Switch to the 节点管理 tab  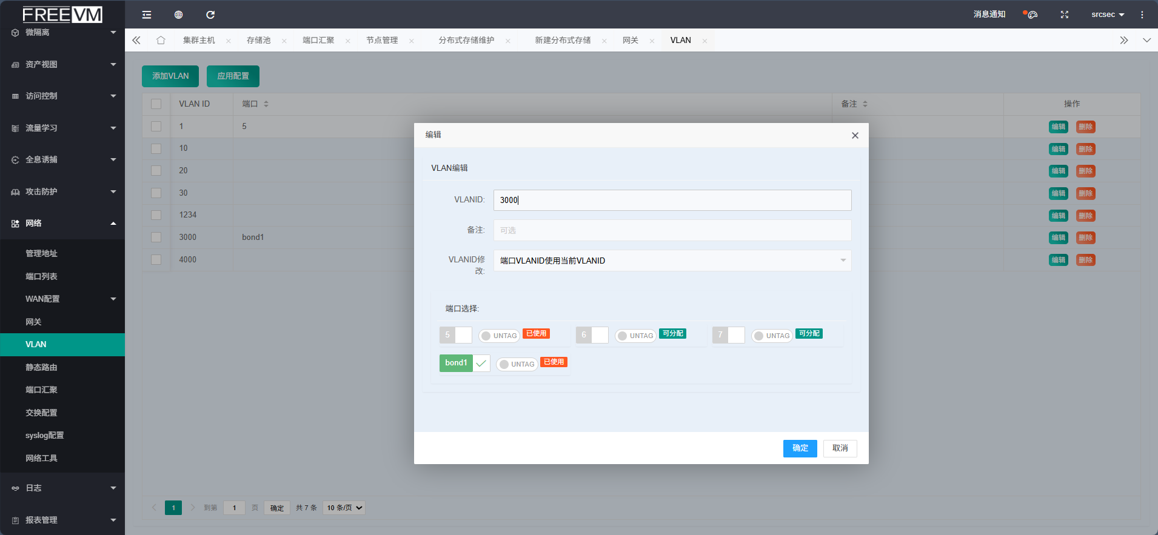[382, 40]
